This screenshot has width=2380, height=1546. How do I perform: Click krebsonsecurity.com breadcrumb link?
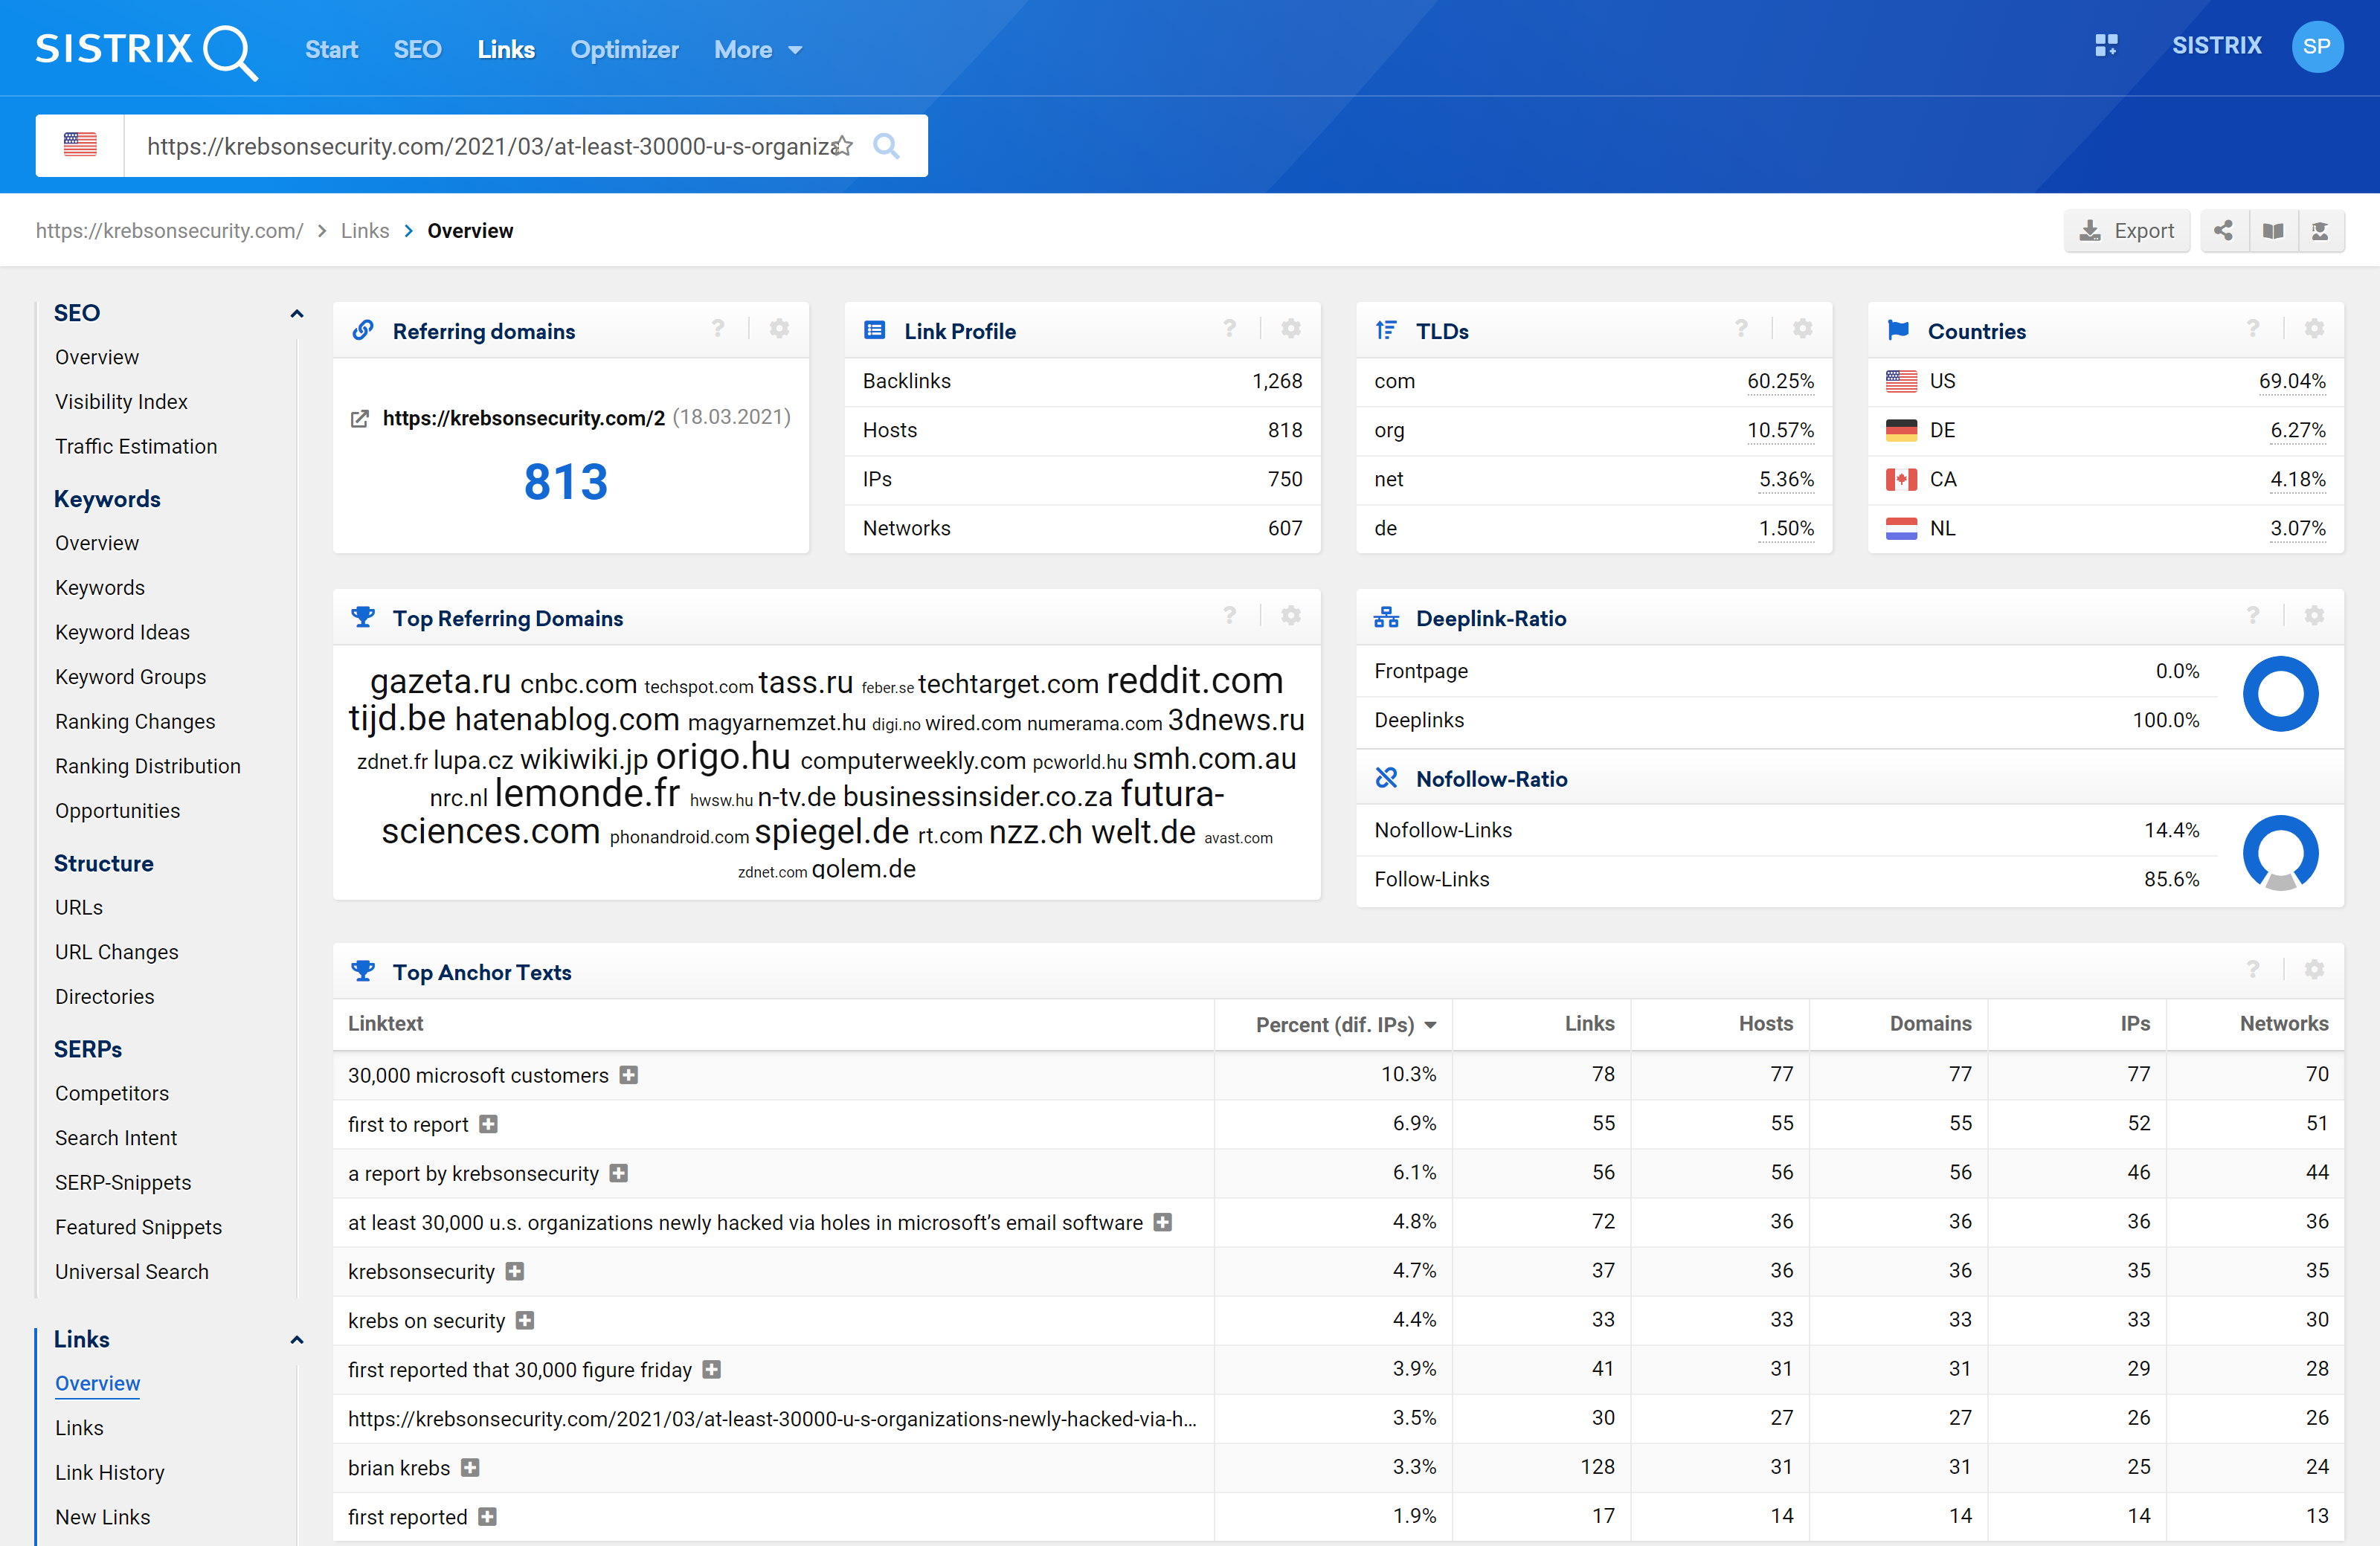click(x=169, y=231)
